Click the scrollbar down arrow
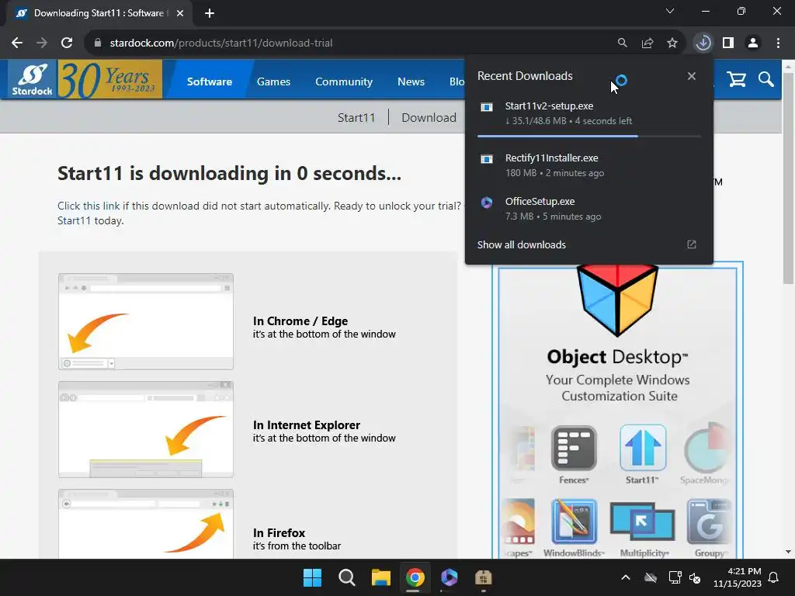 point(788,552)
